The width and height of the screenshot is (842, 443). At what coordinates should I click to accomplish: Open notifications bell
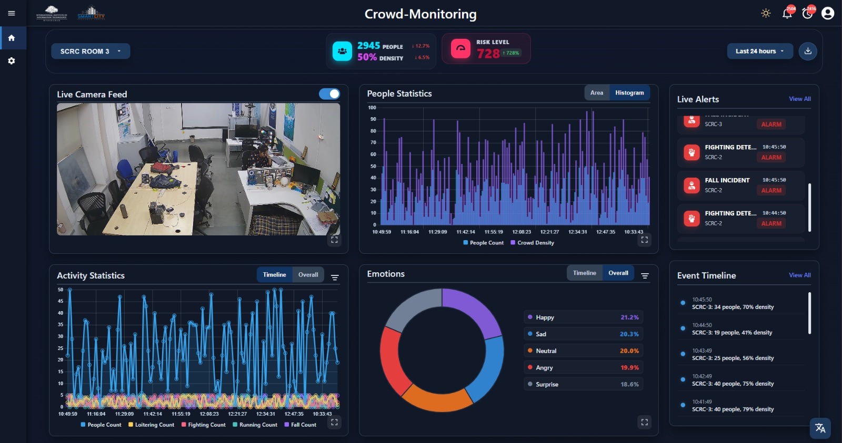(787, 13)
